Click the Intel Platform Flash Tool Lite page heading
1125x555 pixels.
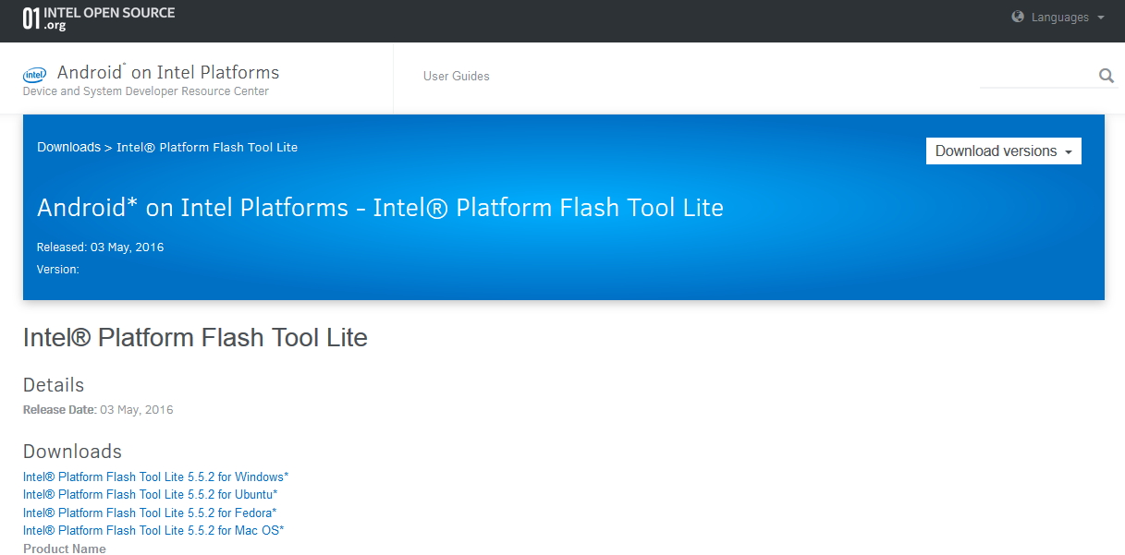(x=195, y=338)
